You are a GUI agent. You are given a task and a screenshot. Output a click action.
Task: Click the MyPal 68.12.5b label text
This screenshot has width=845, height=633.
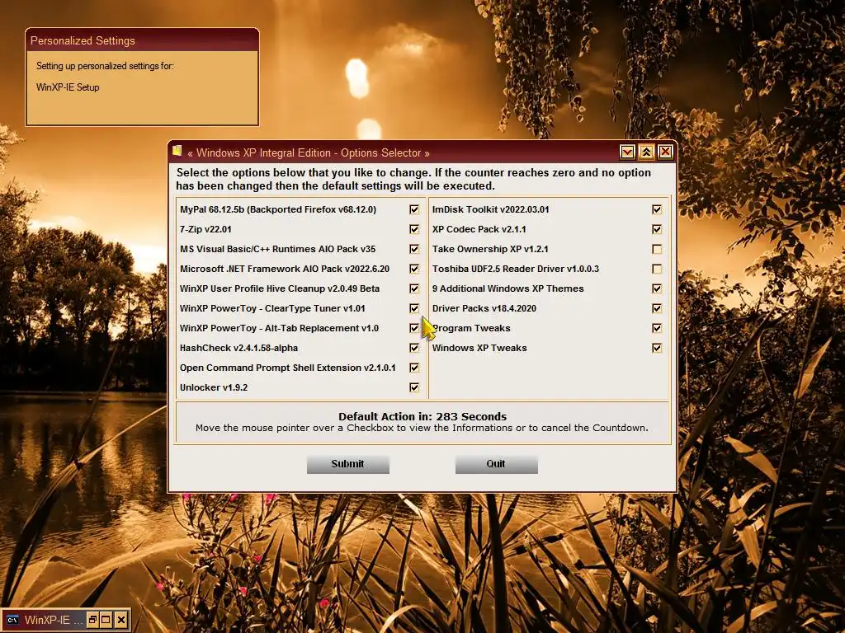[x=278, y=209]
